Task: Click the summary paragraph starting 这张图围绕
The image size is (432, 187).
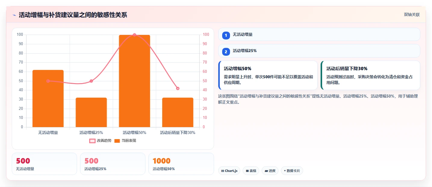Action: [318, 99]
